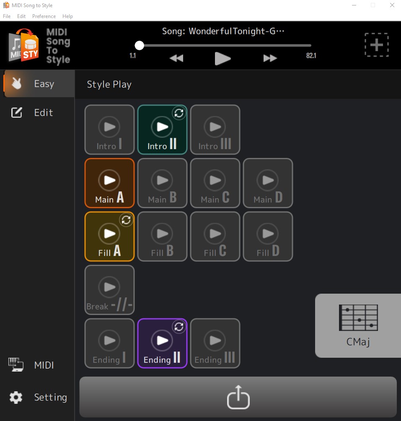Open the Preference menu
The height and width of the screenshot is (421, 401).
click(44, 16)
